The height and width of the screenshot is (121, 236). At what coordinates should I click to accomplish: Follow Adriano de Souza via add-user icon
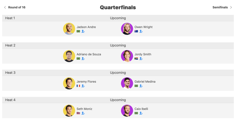click(x=83, y=59)
